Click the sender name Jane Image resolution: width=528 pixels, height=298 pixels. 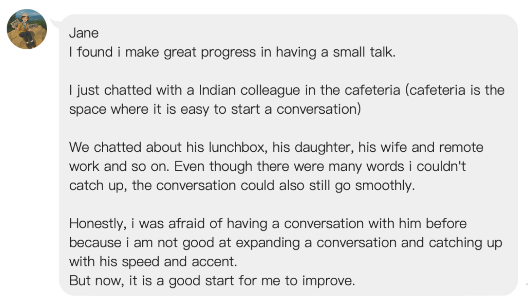(x=84, y=33)
